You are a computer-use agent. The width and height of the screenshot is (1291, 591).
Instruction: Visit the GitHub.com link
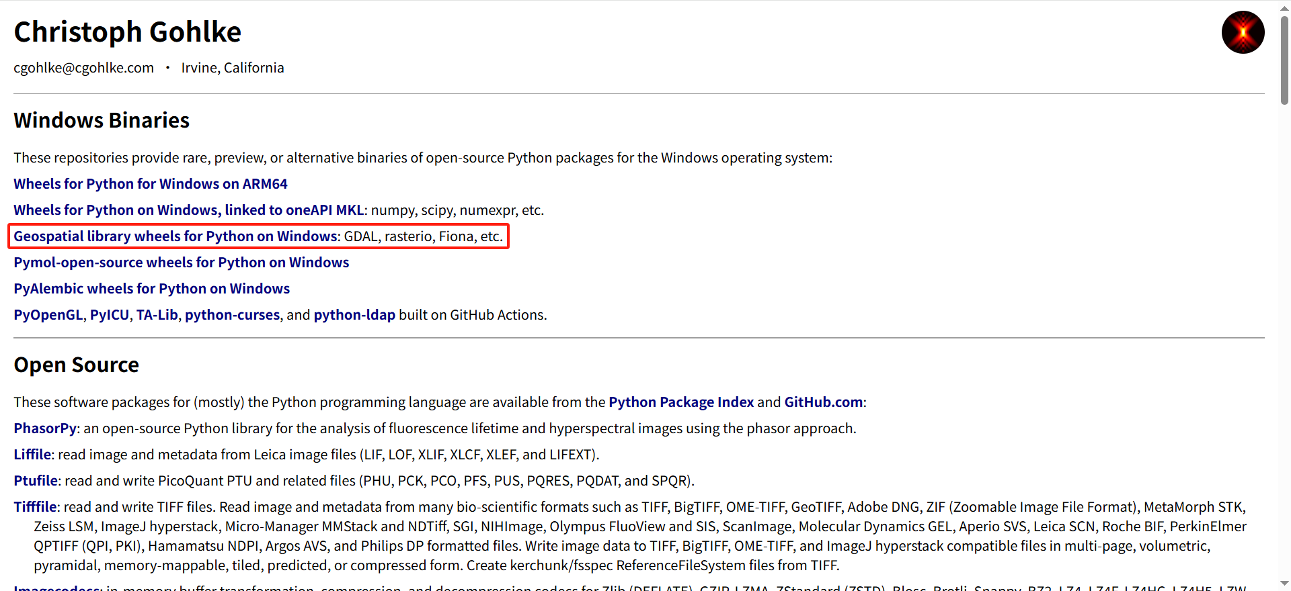pos(824,402)
